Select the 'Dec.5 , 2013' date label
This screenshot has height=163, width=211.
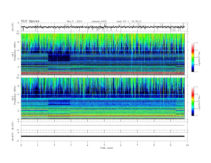pos(74,21)
